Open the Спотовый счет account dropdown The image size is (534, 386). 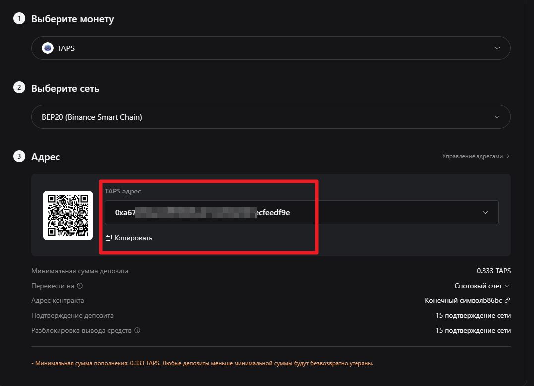click(x=482, y=286)
